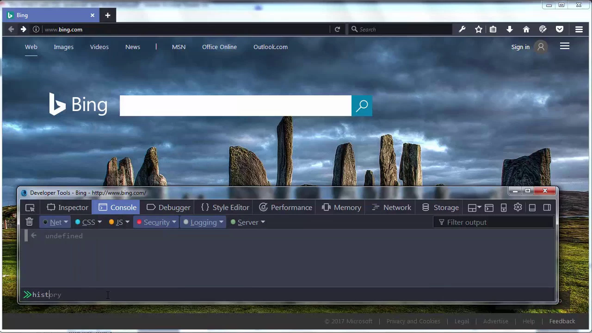
Task: Click the Bing user avatar icon
Action: [541, 47]
